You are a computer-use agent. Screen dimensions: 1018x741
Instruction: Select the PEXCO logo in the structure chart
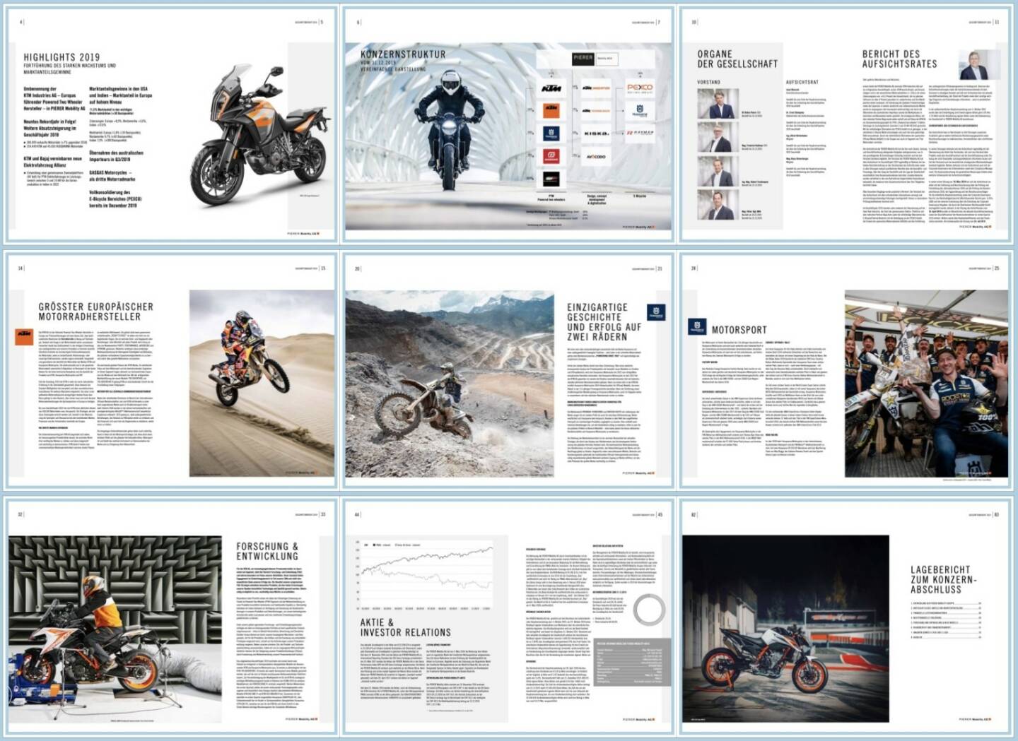(640, 88)
